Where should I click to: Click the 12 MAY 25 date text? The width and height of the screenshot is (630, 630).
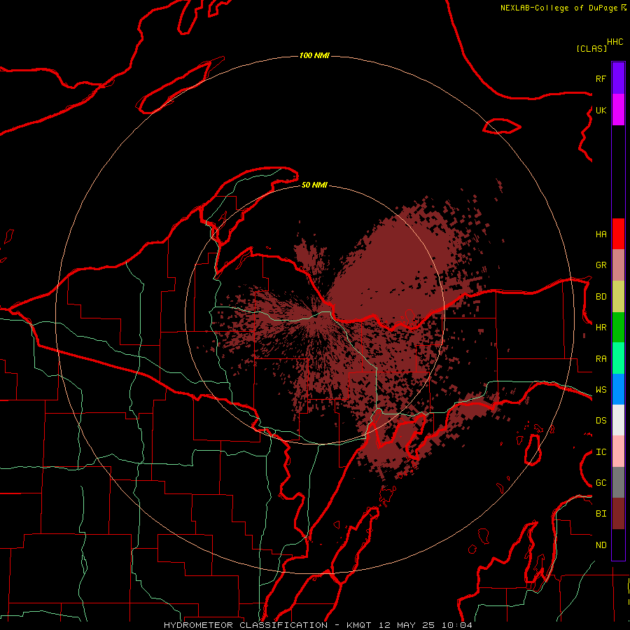point(407,625)
